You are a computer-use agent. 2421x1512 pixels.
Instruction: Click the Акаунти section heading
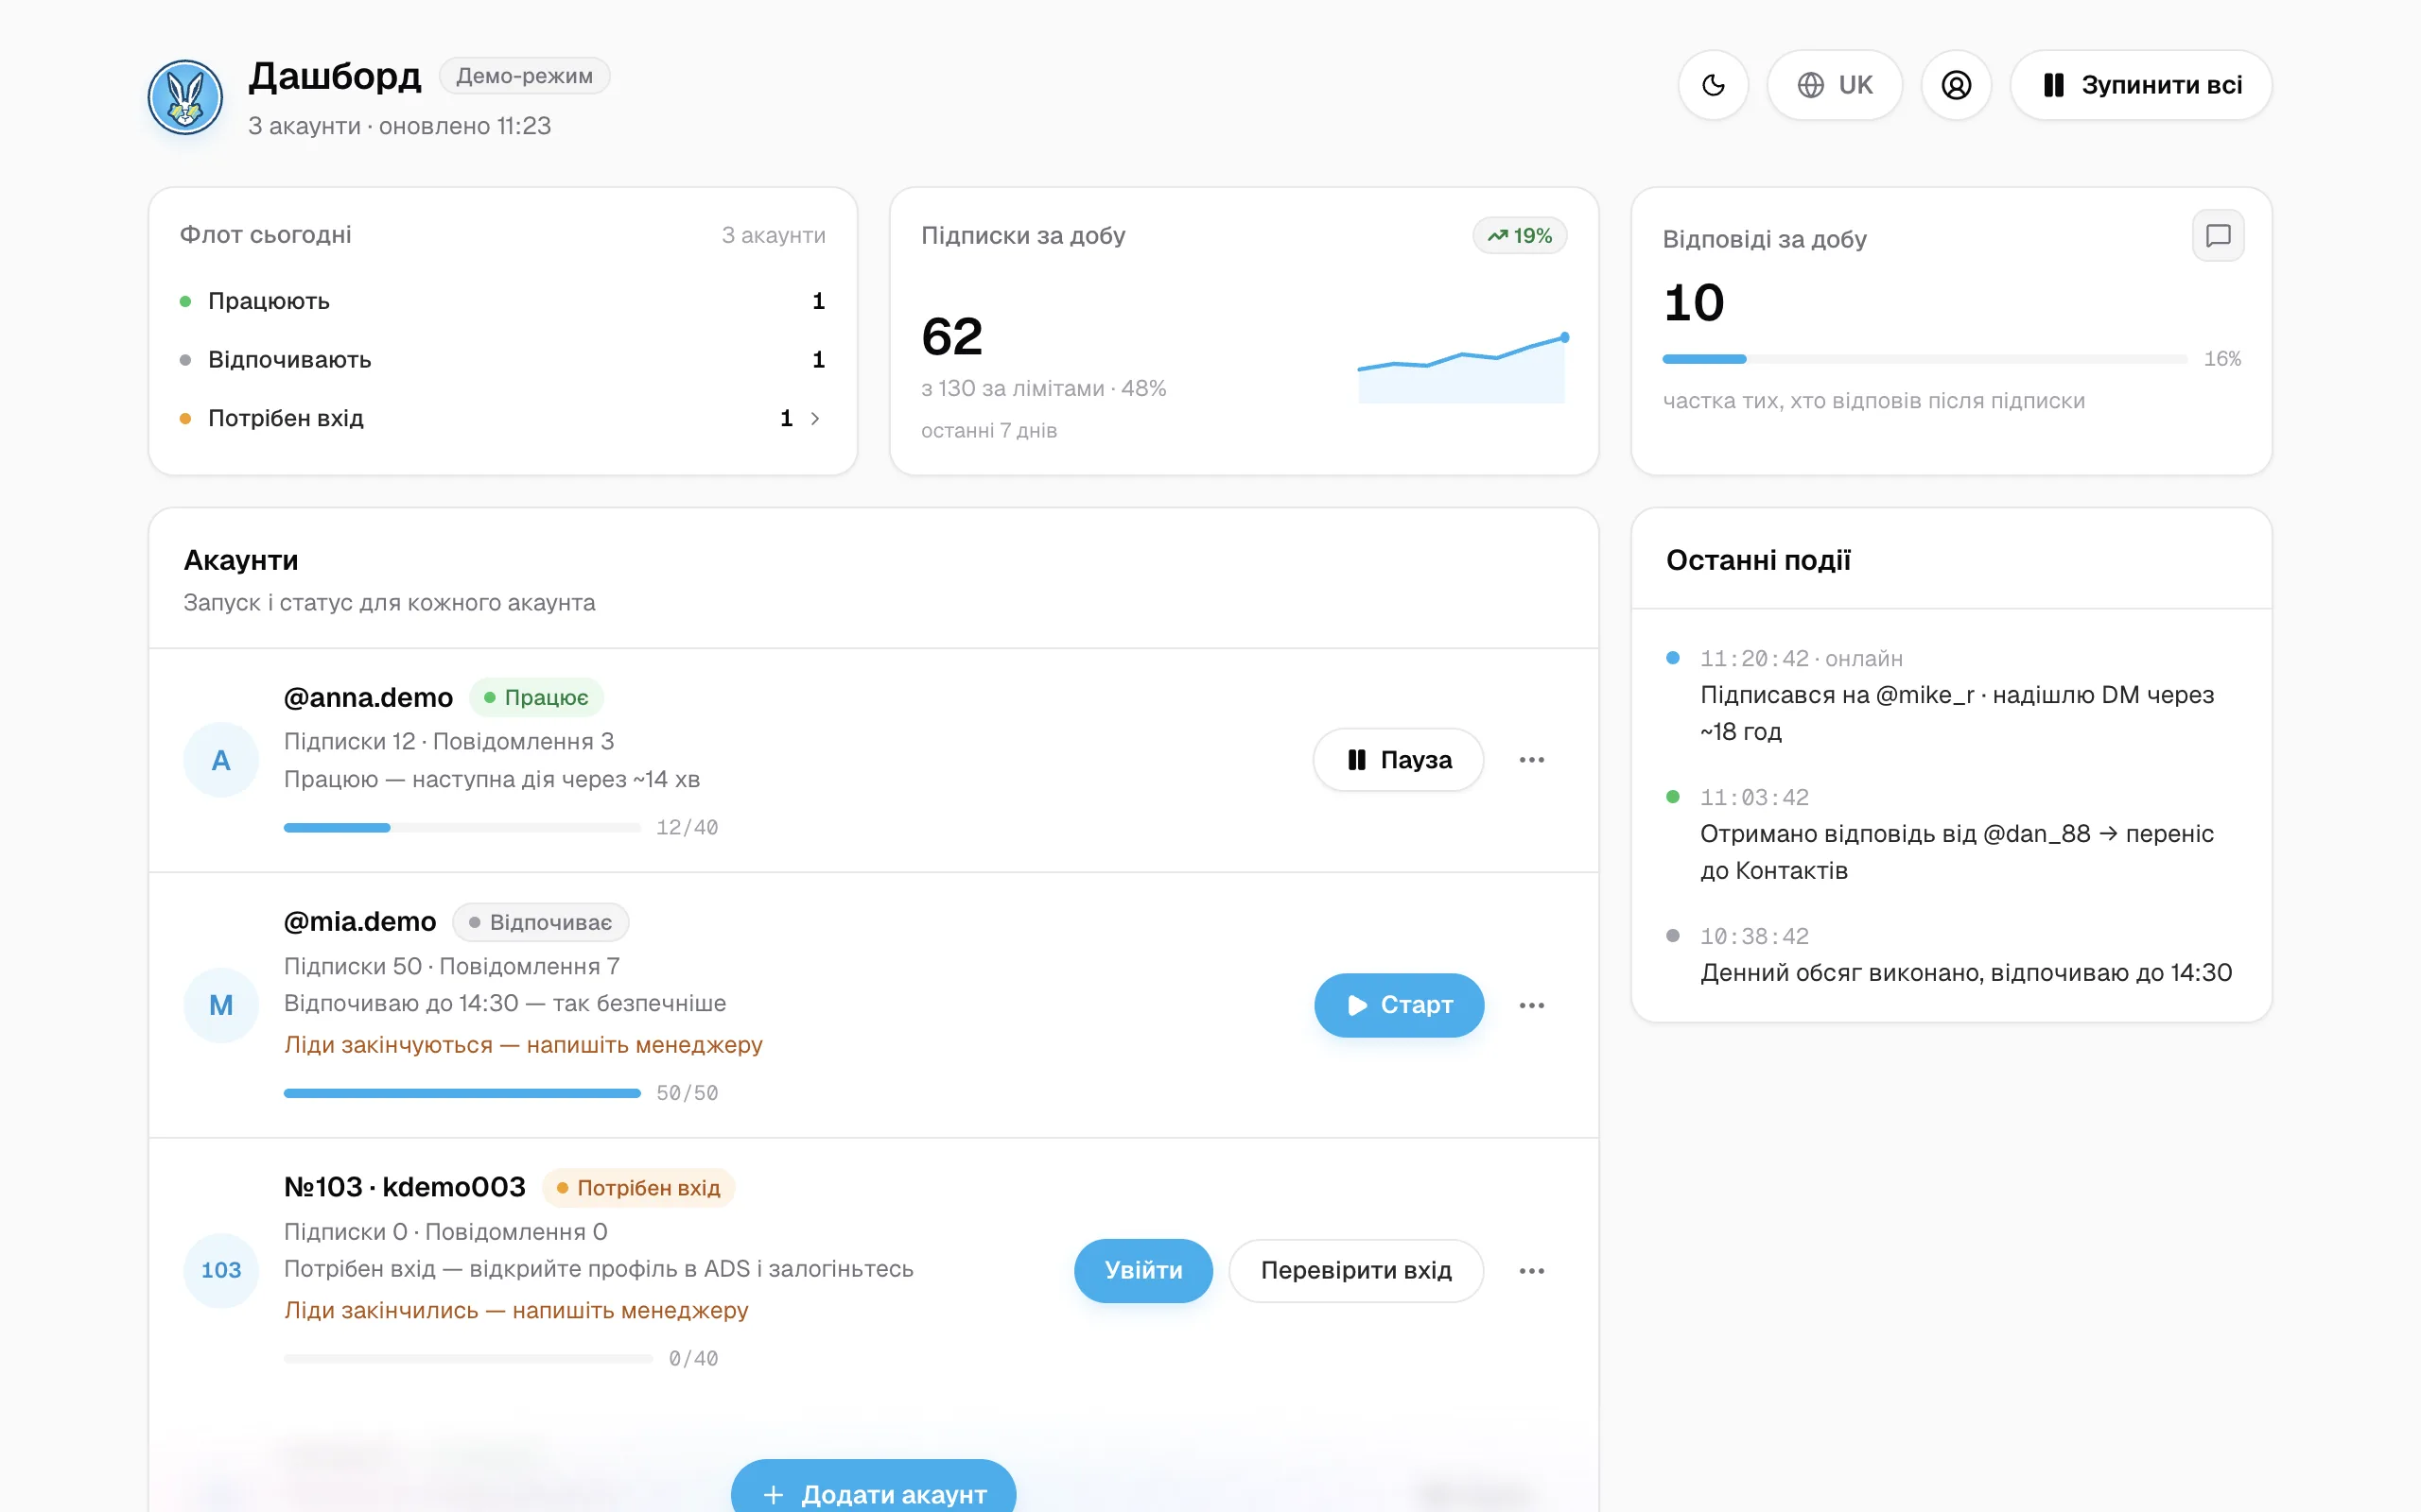click(x=241, y=560)
